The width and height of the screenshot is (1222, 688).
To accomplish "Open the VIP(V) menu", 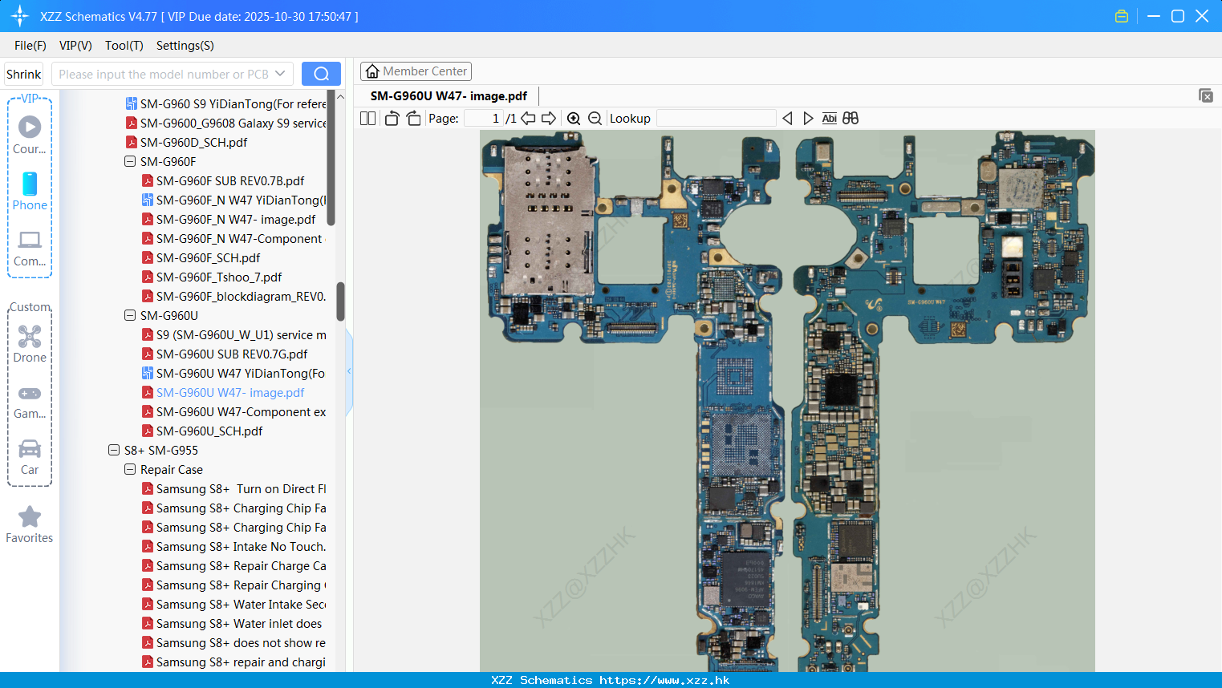I will tap(75, 46).
